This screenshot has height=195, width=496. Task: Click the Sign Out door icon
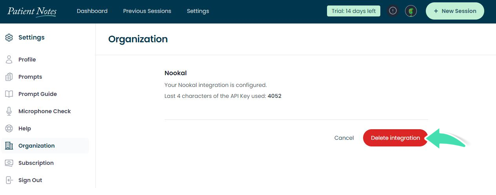pyautogui.click(x=9, y=180)
